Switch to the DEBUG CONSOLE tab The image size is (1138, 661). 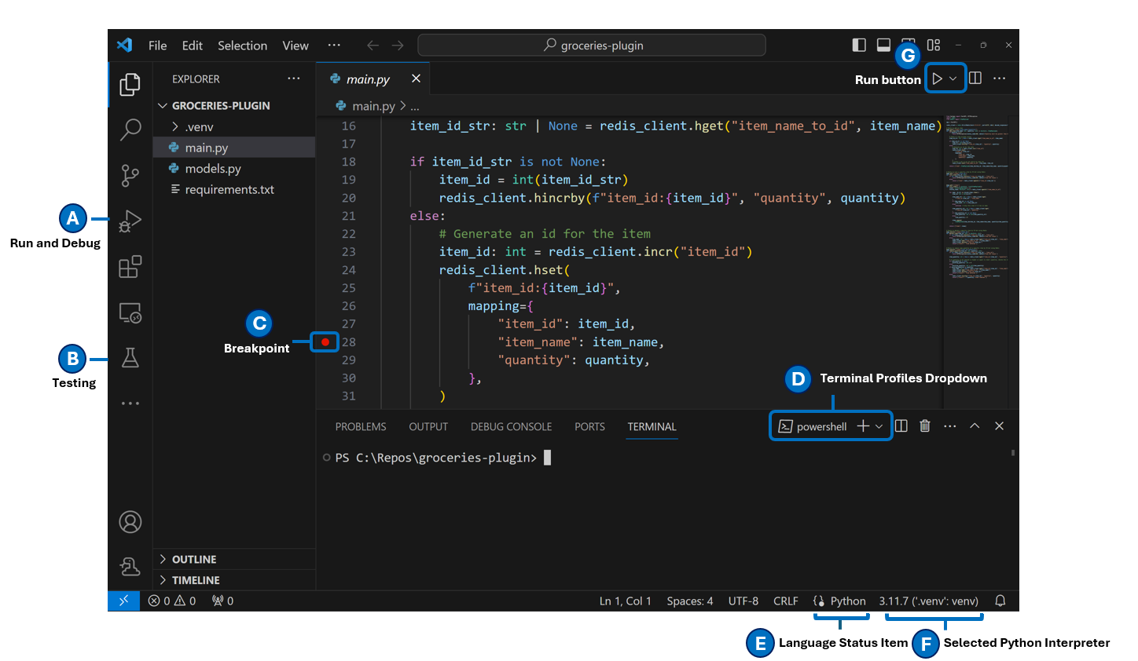tap(511, 426)
